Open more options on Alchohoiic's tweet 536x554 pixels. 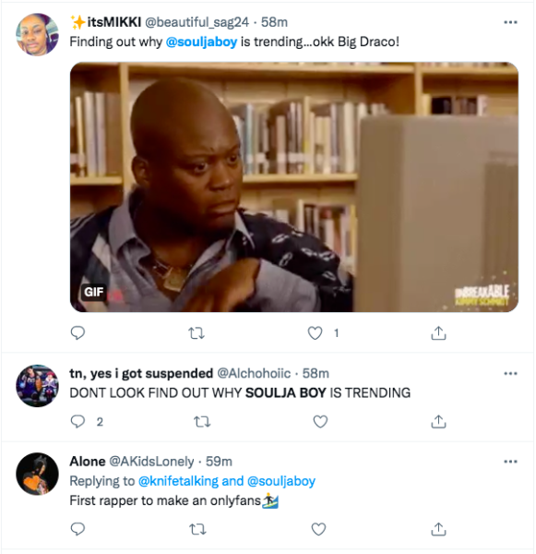point(510,373)
